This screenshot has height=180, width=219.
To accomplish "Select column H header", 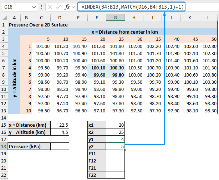I will [134, 18].
